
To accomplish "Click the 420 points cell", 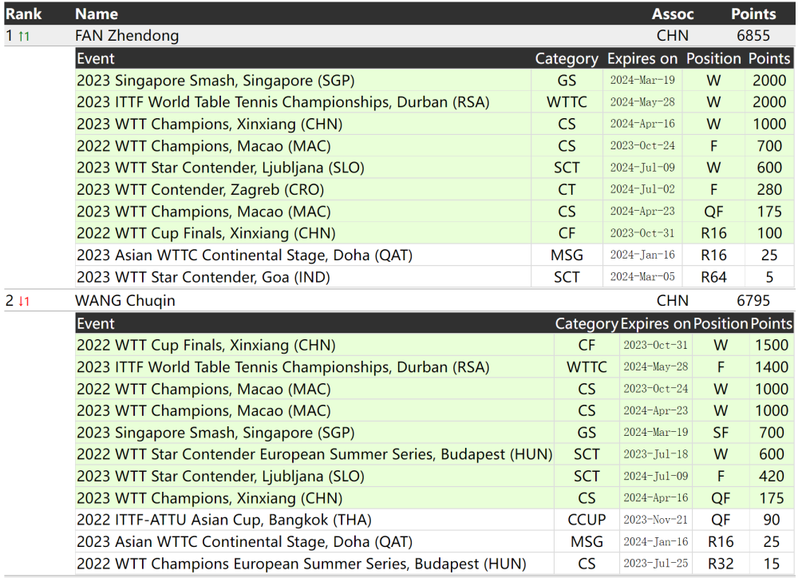I will 772,477.
